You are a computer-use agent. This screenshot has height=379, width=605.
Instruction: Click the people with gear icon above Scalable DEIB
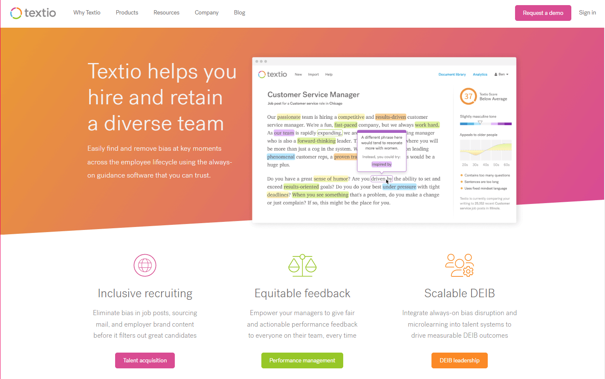pos(460,265)
